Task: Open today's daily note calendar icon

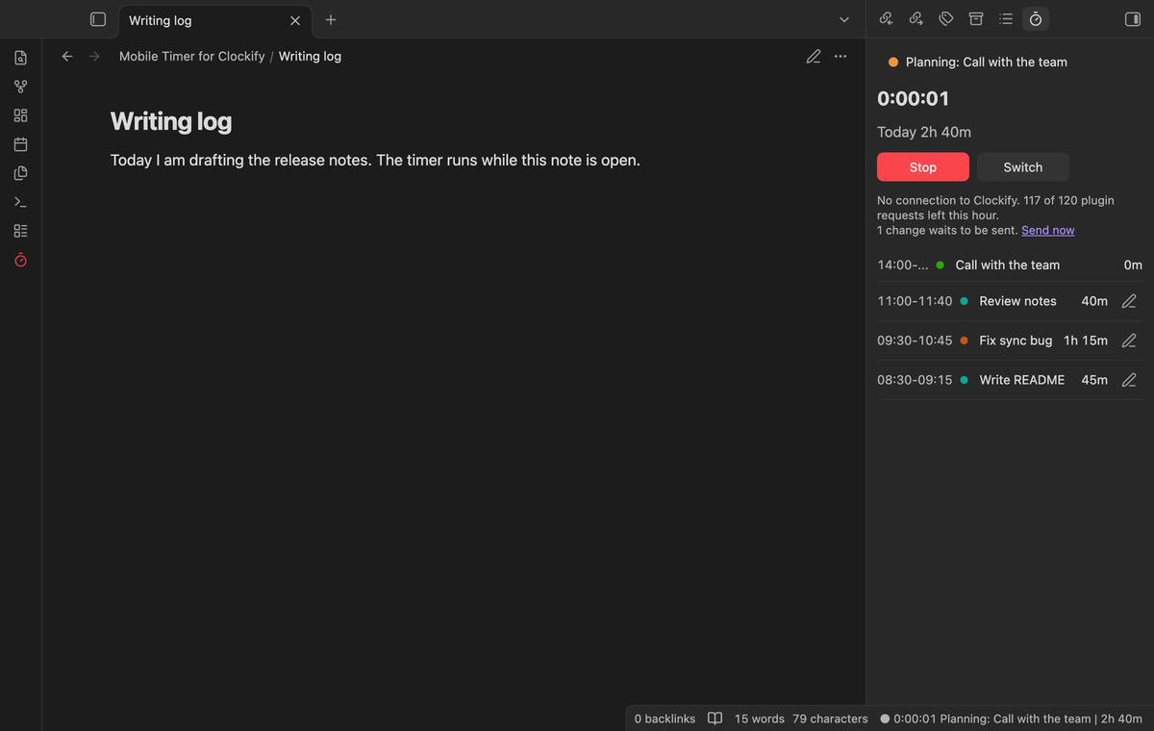Action: click(x=21, y=145)
